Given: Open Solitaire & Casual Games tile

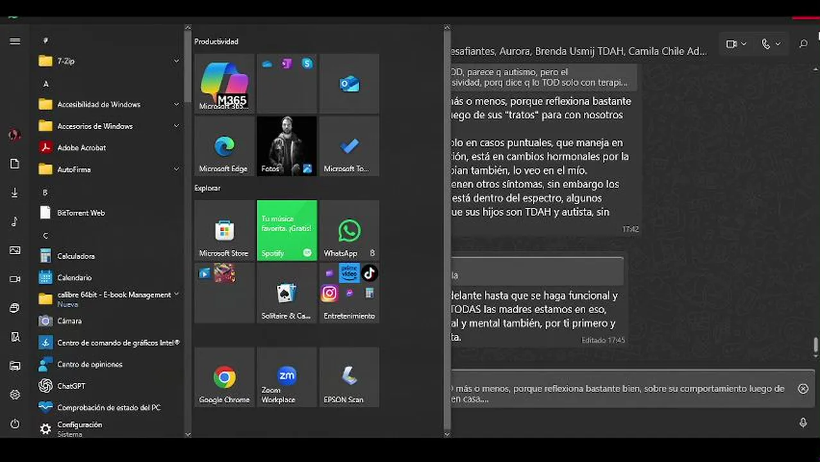Looking at the screenshot, I should (x=287, y=293).
